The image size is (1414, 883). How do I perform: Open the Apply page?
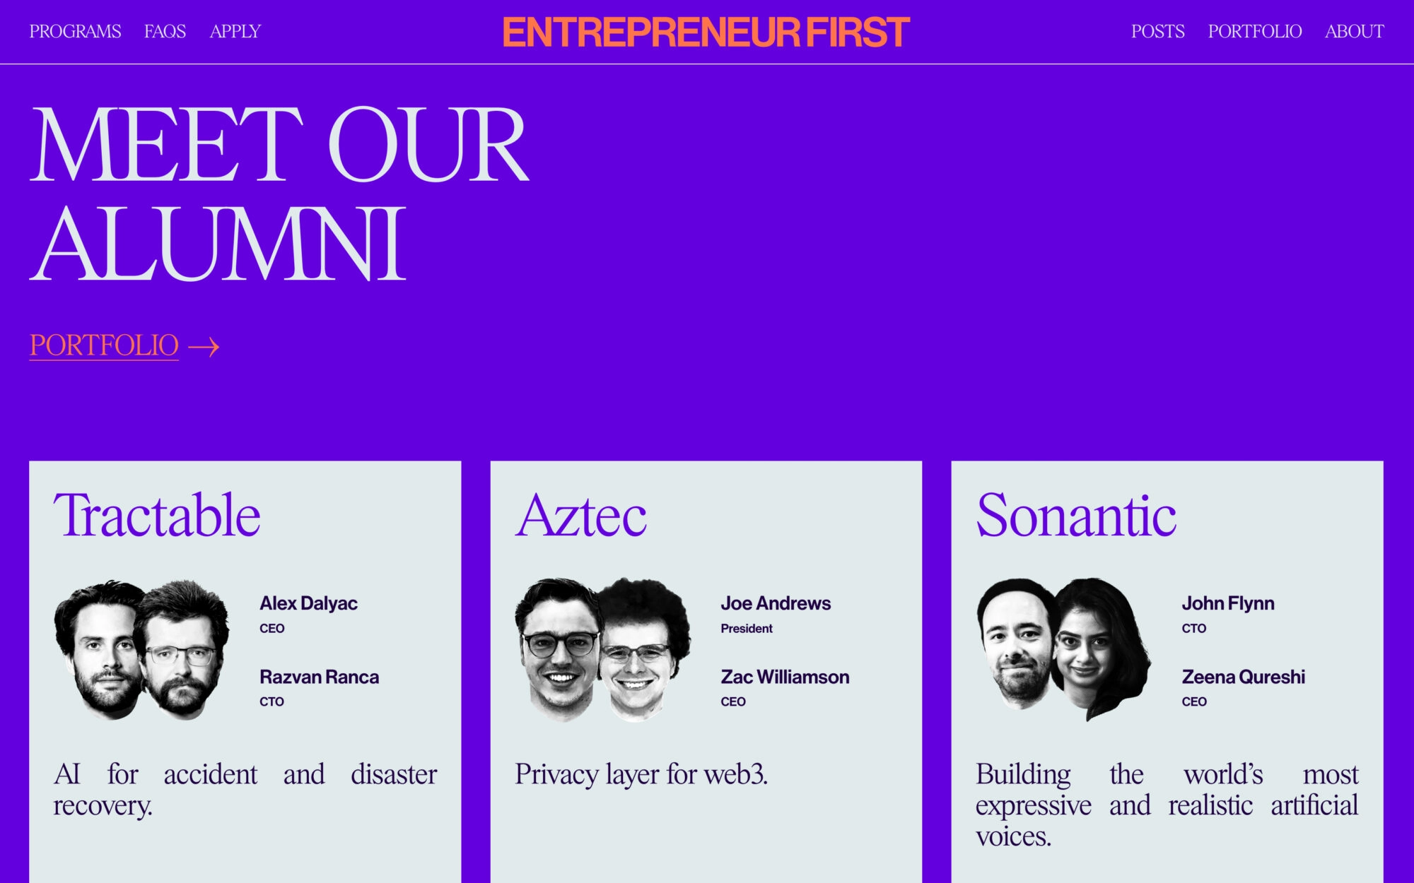click(235, 32)
